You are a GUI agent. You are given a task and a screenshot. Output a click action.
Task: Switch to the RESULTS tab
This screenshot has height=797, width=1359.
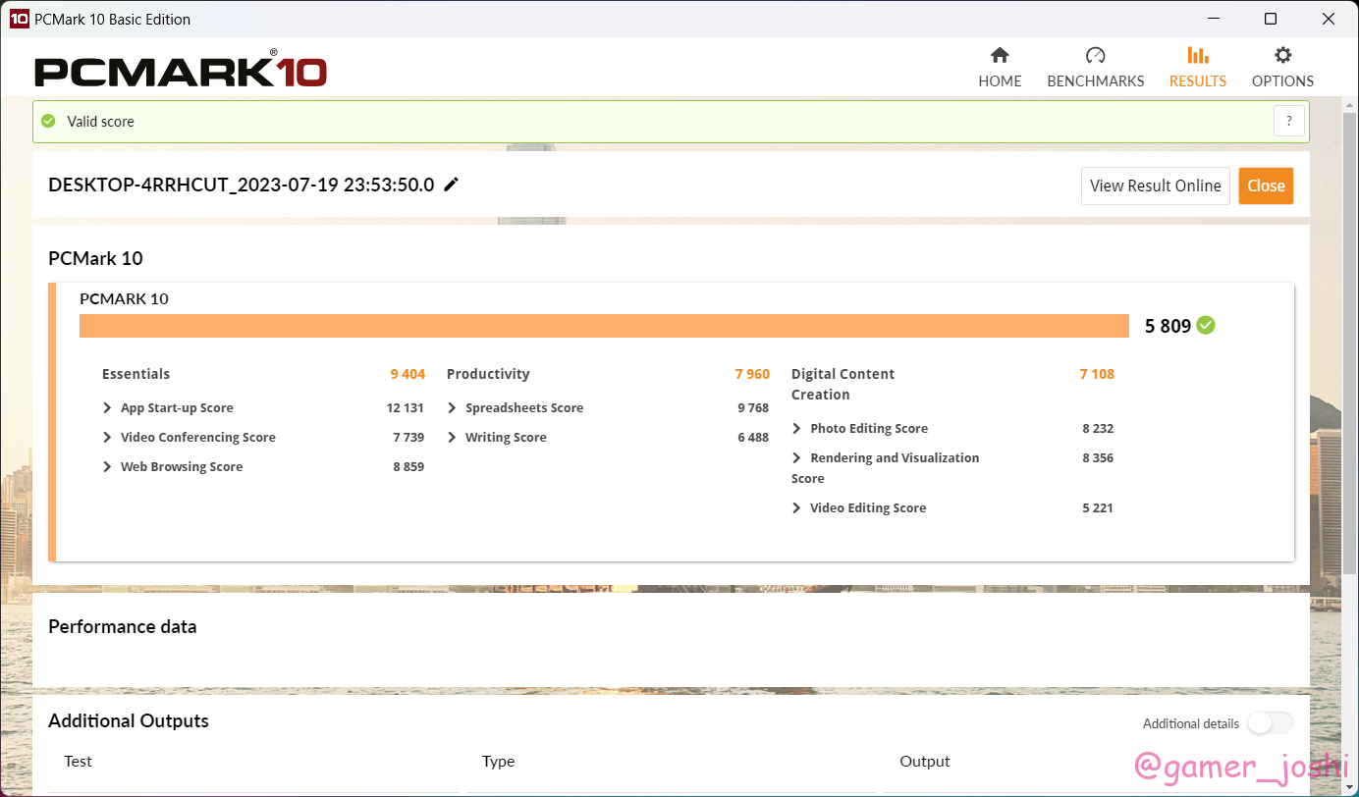[1198, 68]
